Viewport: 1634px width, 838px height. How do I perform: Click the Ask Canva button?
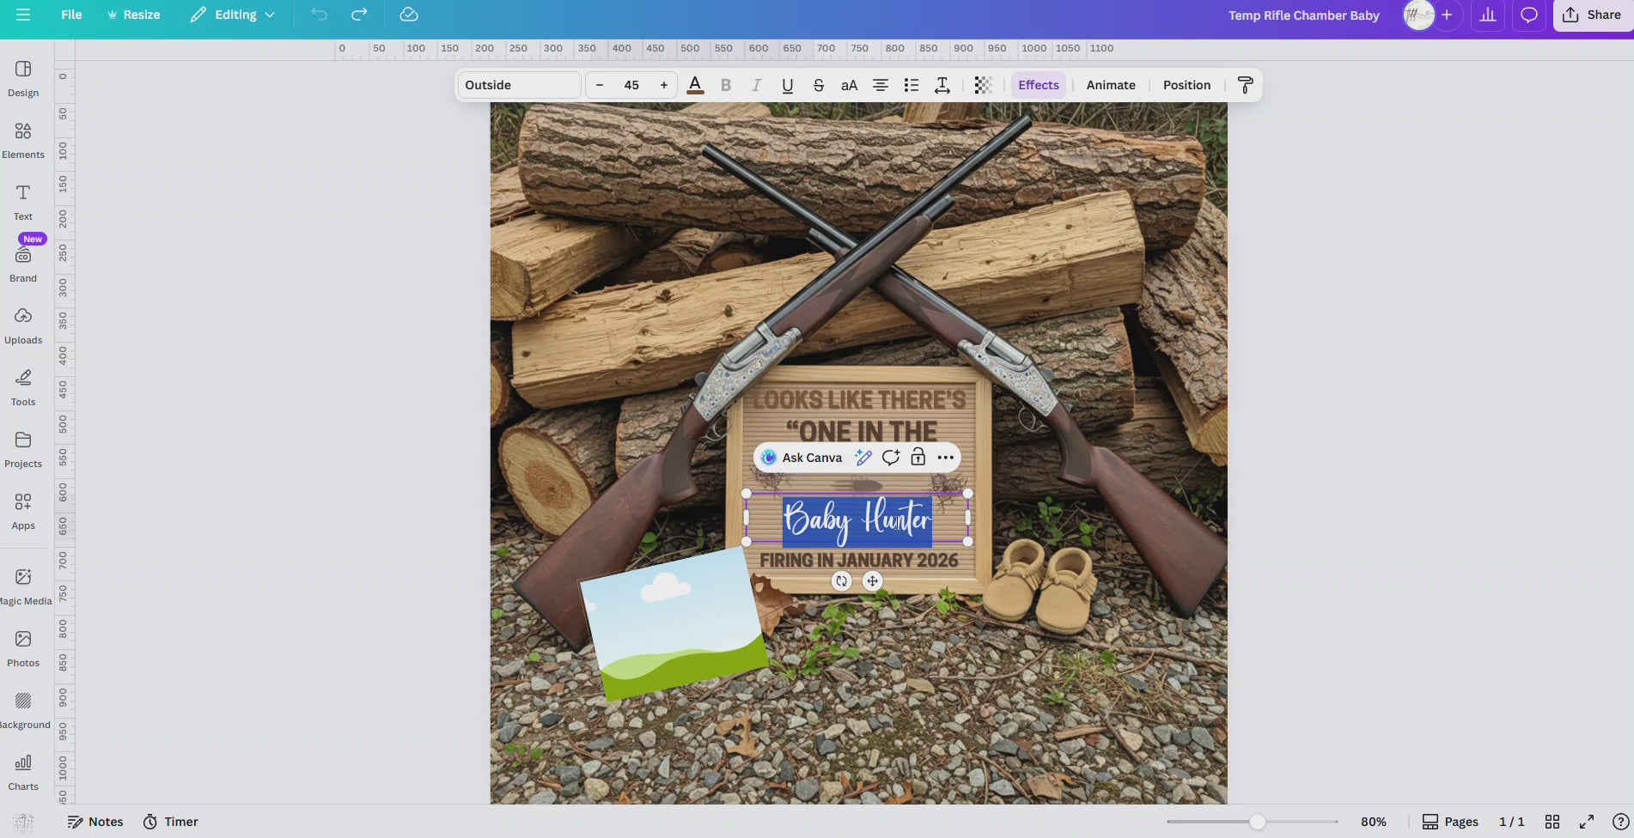(x=802, y=458)
